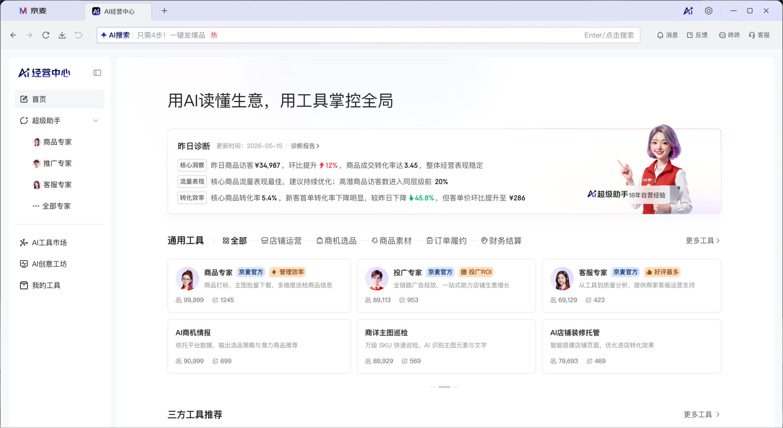Open the 商详主图巡检 tool card

(446, 346)
